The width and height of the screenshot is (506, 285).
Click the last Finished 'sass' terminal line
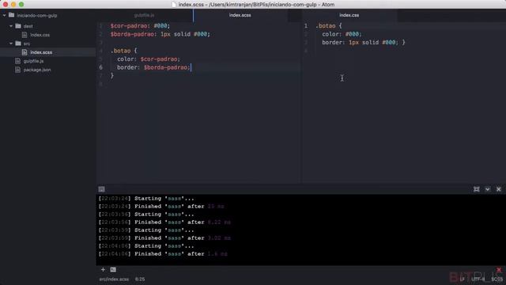click(163, 254)
